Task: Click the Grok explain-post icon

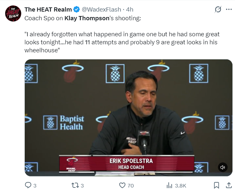Action: point(218,9)
